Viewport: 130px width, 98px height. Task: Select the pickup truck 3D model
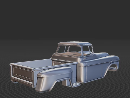pyautogui.click(x=65, y=67)
